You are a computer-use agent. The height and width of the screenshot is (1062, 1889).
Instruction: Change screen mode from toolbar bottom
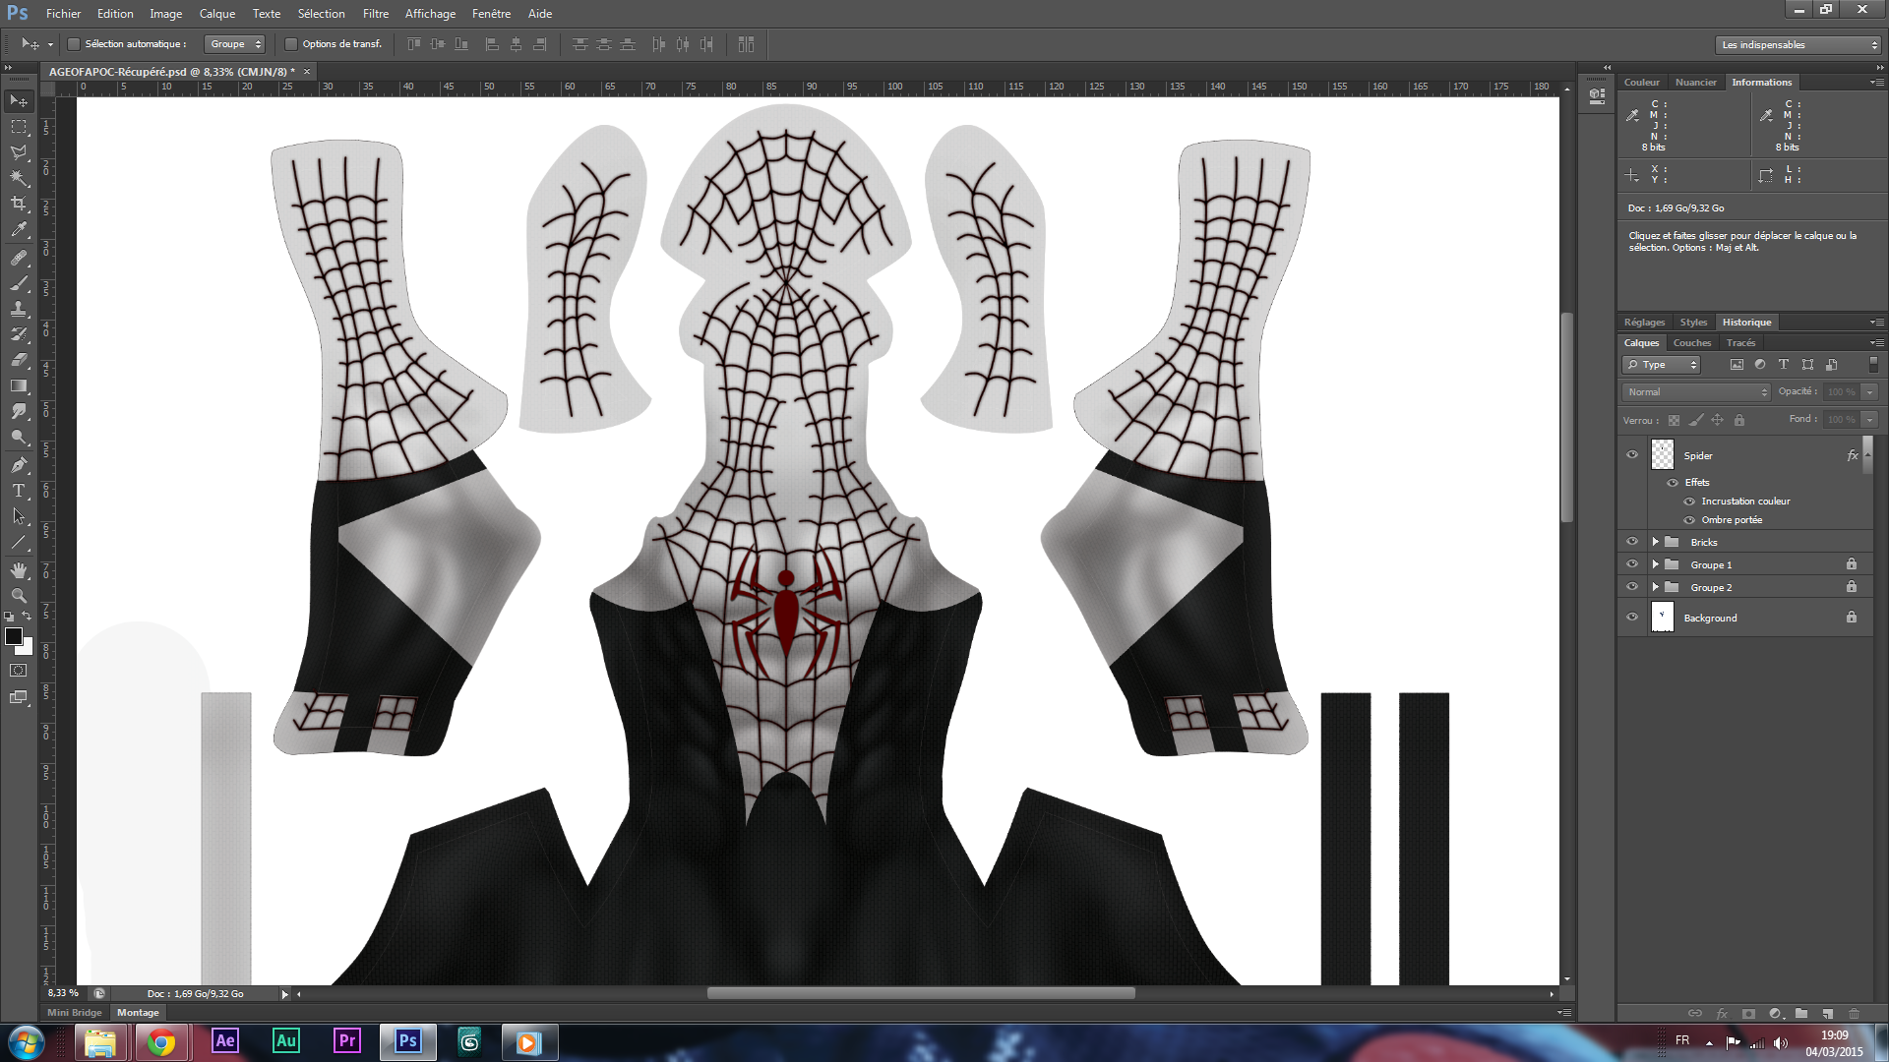(19, 697)
